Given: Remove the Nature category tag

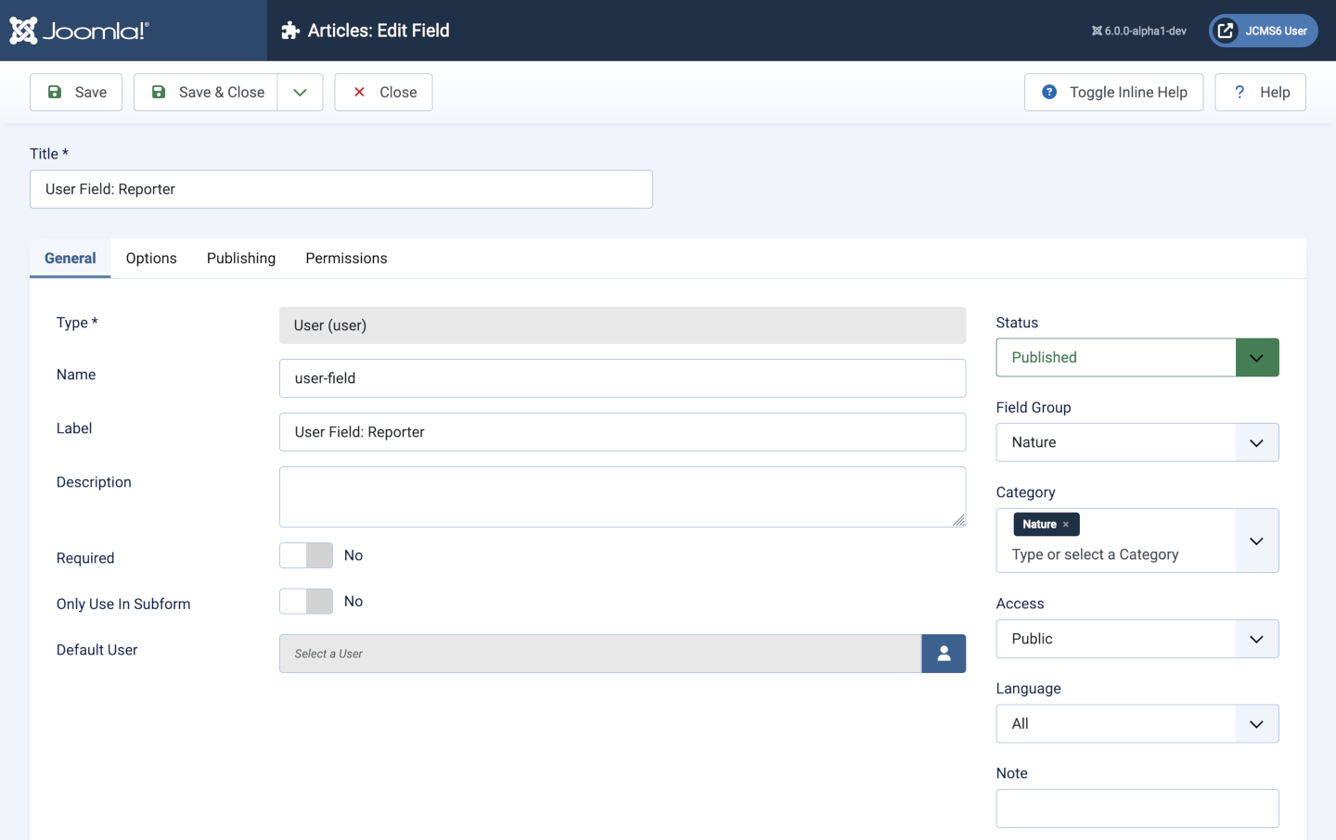Looking at the screenshot, I should (x=1068, y=524).
